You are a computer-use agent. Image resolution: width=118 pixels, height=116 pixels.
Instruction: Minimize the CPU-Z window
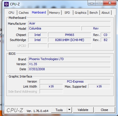coord(91,3)
